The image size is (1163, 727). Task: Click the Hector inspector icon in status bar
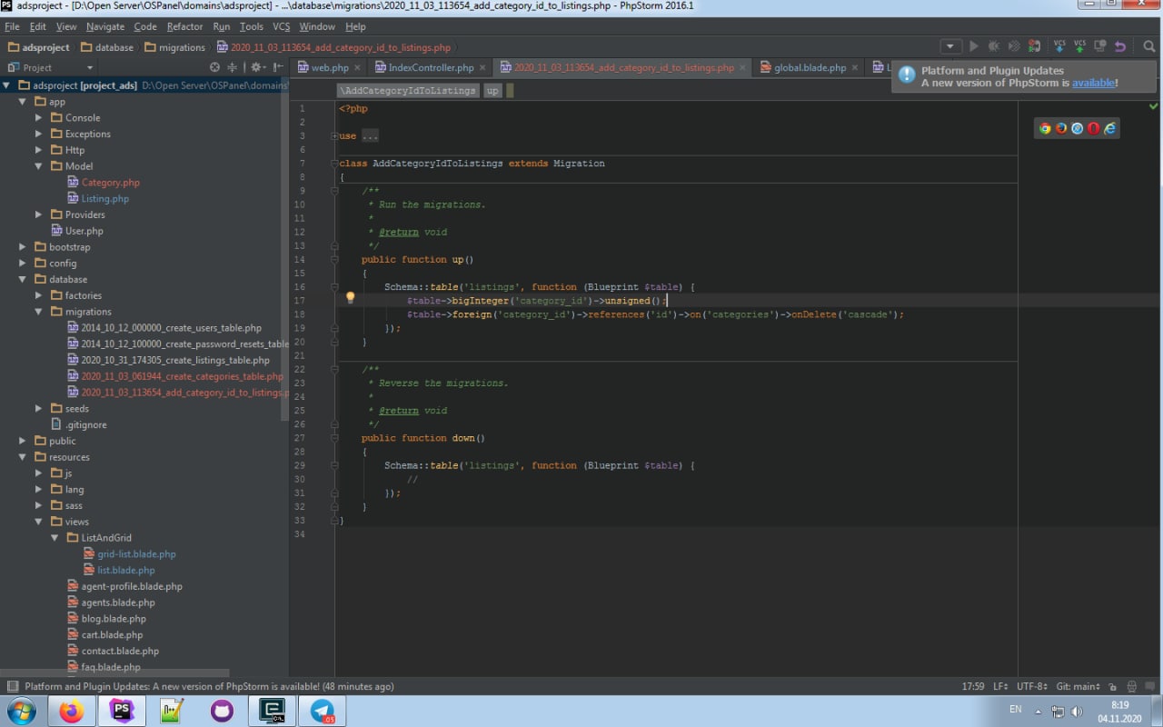point(1132,686)
